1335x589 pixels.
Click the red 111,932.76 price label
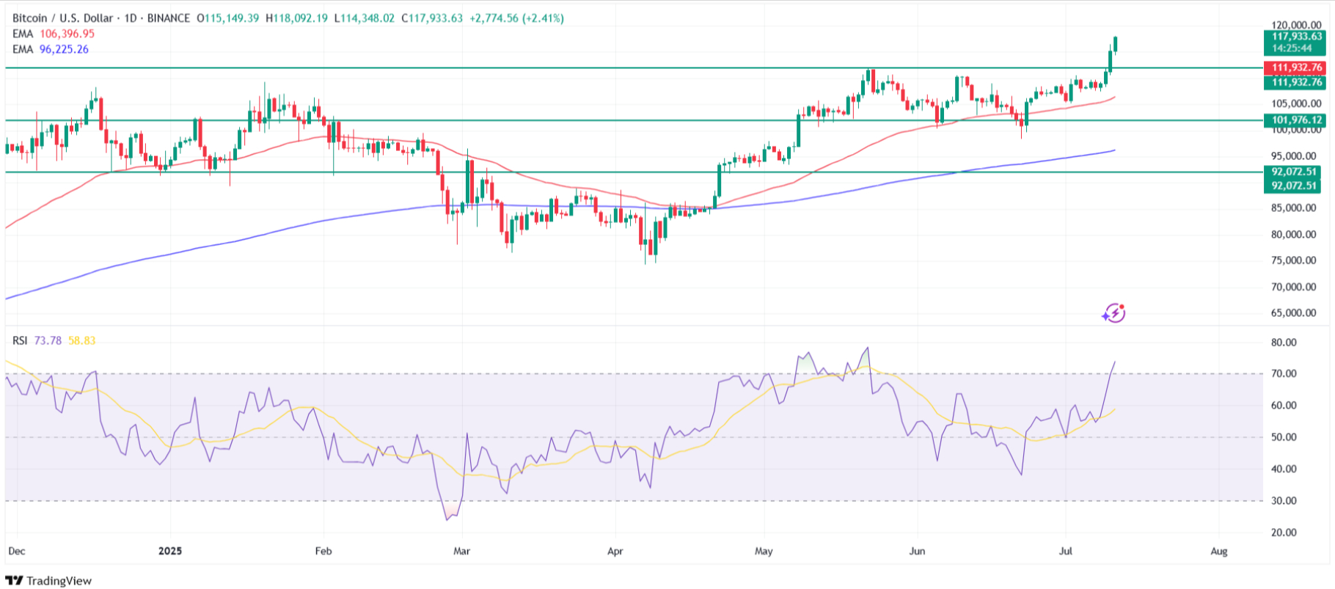pyautogui.click(x=1297, y=67)
